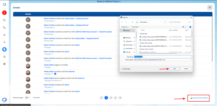Open the search icon in sidebar

(4, 20)
